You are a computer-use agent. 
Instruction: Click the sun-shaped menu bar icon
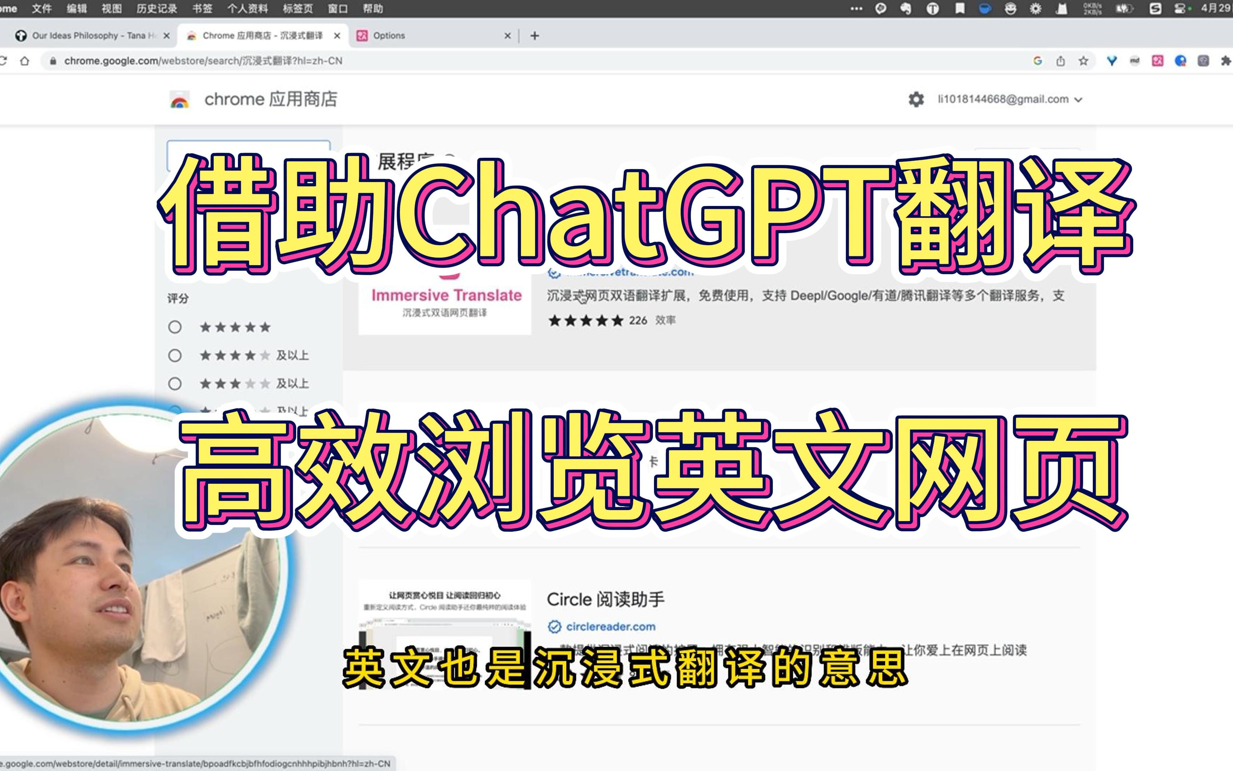(x=1036, y=9)
